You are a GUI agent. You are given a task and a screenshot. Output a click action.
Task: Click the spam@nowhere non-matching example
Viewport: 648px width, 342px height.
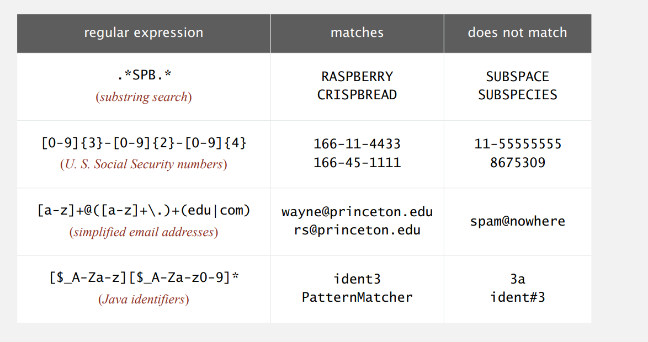(517, 221)
